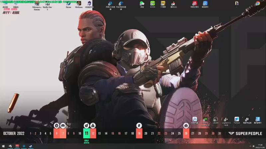The image size is (266, 149).
Task: Open Kugou Music blue K icon
Action: click(x=205, y=5)
